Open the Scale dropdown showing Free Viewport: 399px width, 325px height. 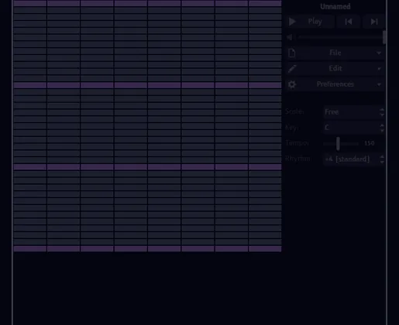coord(354,112)
